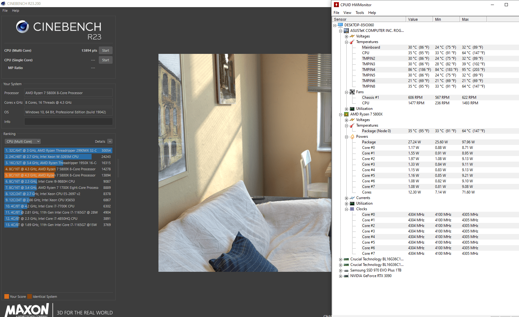The width and height of the screenshot is (519, 317).
Task: Click the Currents icon
Action: 352,198
